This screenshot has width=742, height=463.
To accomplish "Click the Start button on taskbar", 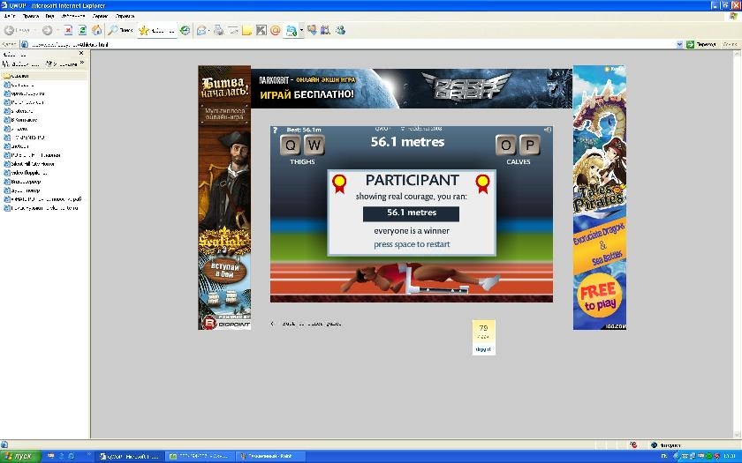I will pos(19,456).
